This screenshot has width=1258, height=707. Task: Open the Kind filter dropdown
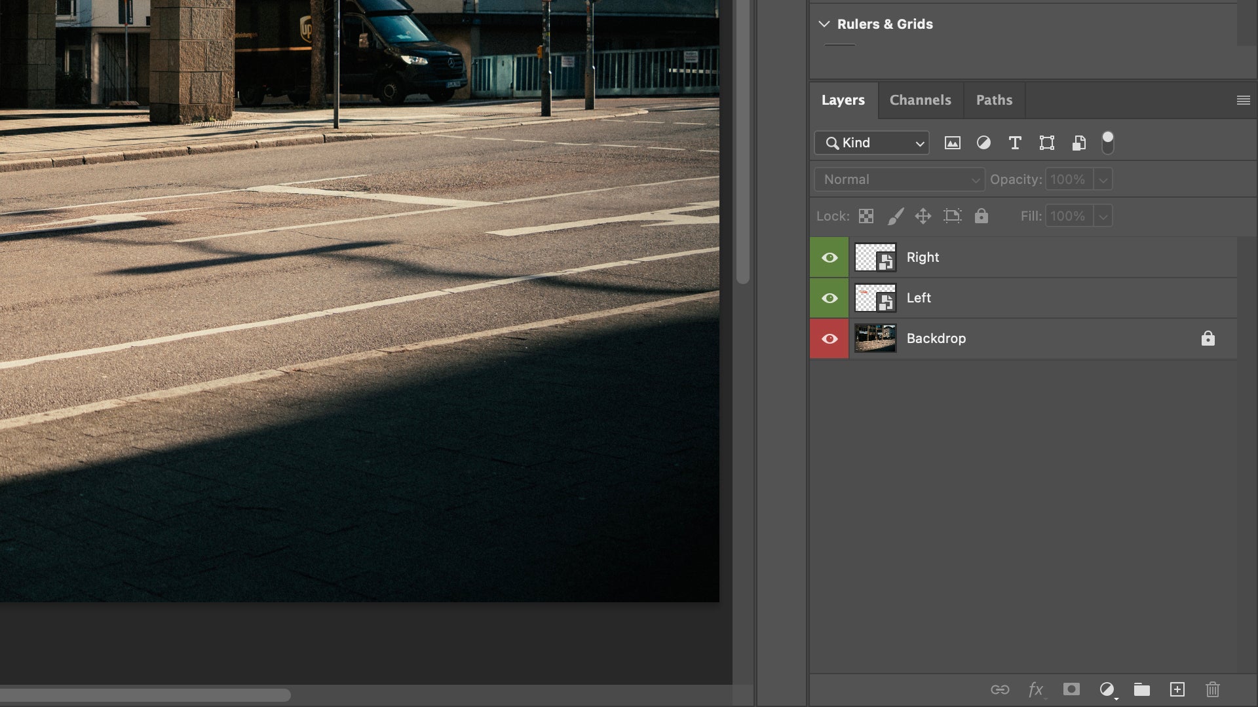(x=871, y=143)
